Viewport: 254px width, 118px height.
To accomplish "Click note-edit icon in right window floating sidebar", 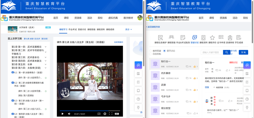I will (x=247, y=82).
